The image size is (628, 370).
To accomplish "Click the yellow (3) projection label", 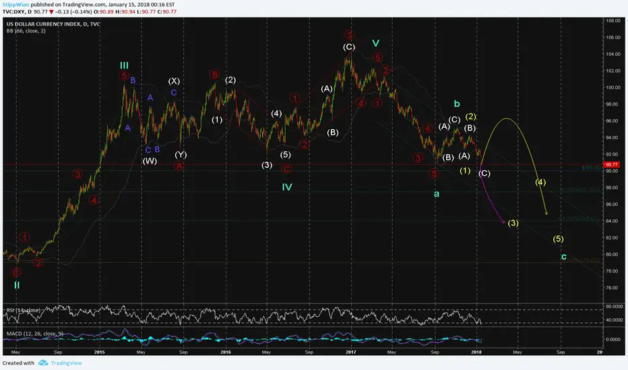I will pos(513,223).
